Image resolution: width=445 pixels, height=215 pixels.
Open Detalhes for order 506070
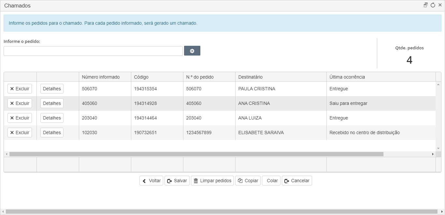pyautogui.click(x=52, y=89)
